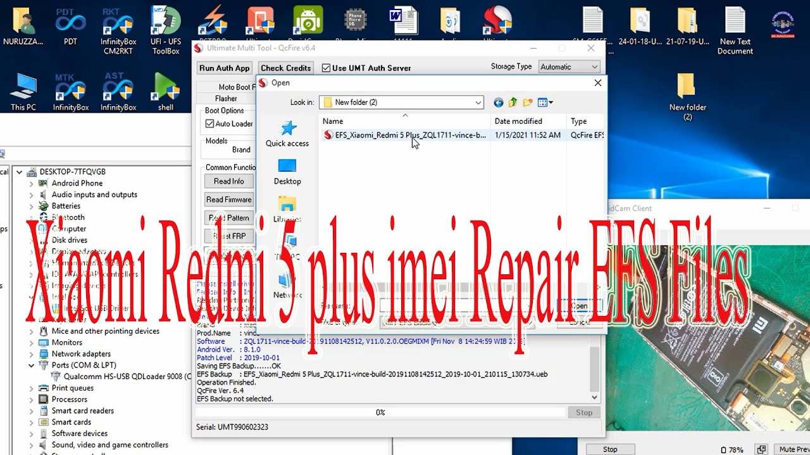Open the PDT desktop shortcut
Screen dimensions: 810x455
[70, 26]
